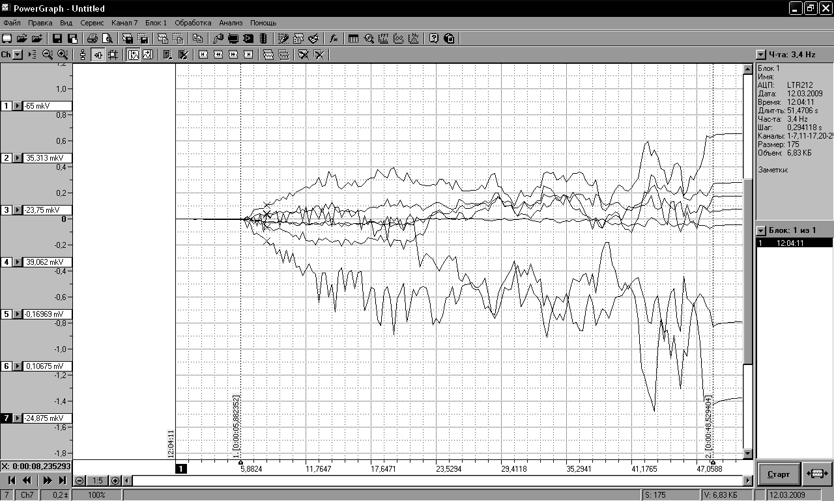Image resolution: width=834 pixels, height=501 pixels.
Task: Click the channel list icon next to Ch
Action: pyautogui.click(x=33, y=55)
